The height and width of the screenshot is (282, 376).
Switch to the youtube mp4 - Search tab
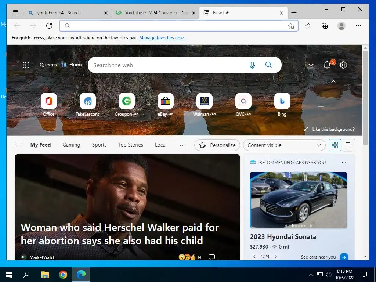point(68,13)
